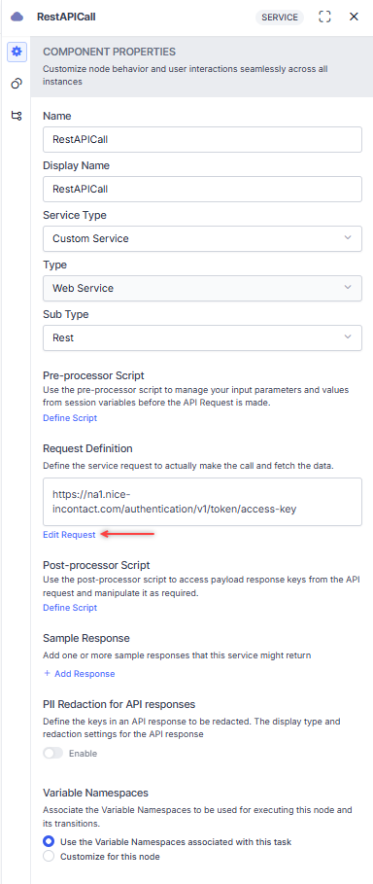The width and height of the screenshot is (373, 884).
Task: Expand the panel with the fullscreen icon
Action: pyautogui.click(x=324, y=17)
